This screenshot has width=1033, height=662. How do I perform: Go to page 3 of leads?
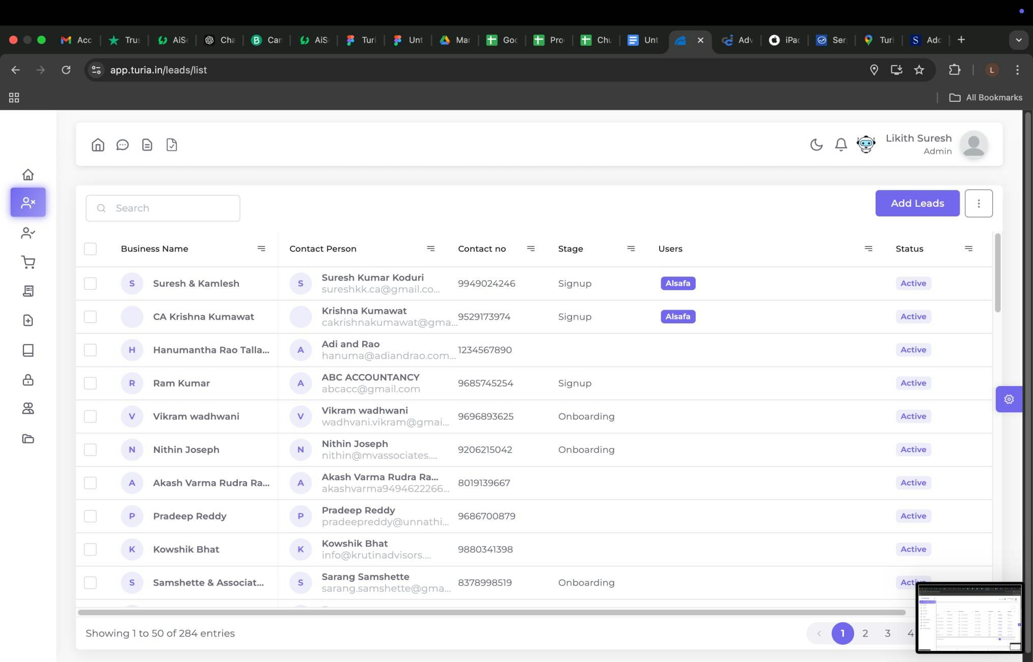[887, 633]
